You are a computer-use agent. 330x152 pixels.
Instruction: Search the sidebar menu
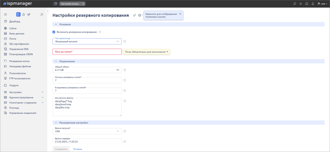(42, 14)
